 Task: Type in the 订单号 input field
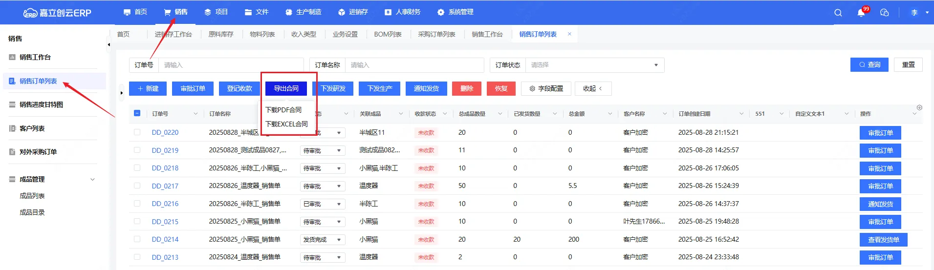point(231,65)
